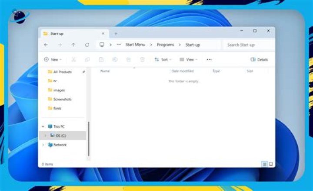The height and width of the screenshot is (191, 313).
Task: Click the Copy icon in toolbar
Action: (87, 59)
